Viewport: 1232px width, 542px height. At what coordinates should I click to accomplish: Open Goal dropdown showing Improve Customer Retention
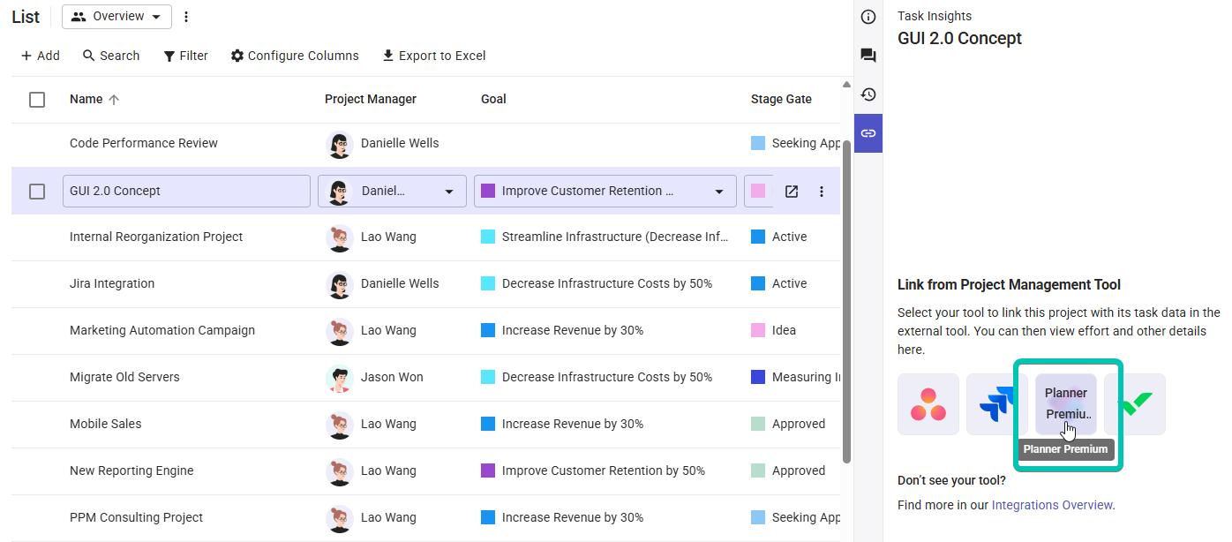[x=718, y=192]
